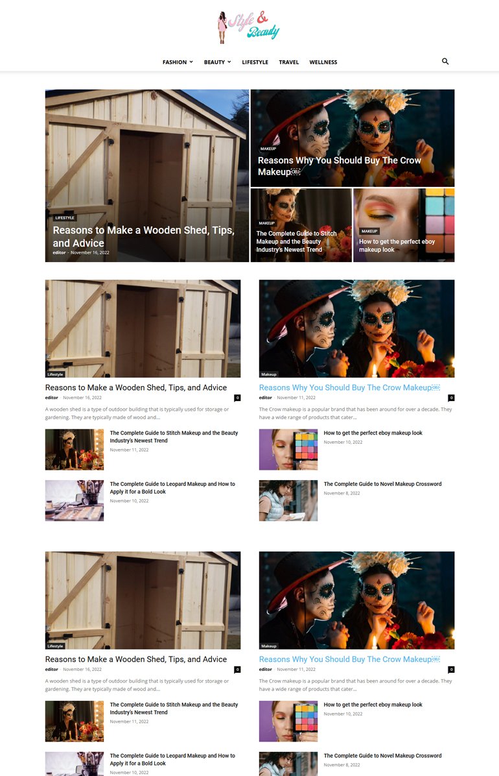Open hero headline Reasons to Make a Wooden Shed
Image resolution: width=499 pixels, height=776 pixels.
(x=143, y=236)
